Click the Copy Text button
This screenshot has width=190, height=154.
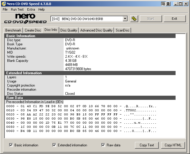click(147, 145)
